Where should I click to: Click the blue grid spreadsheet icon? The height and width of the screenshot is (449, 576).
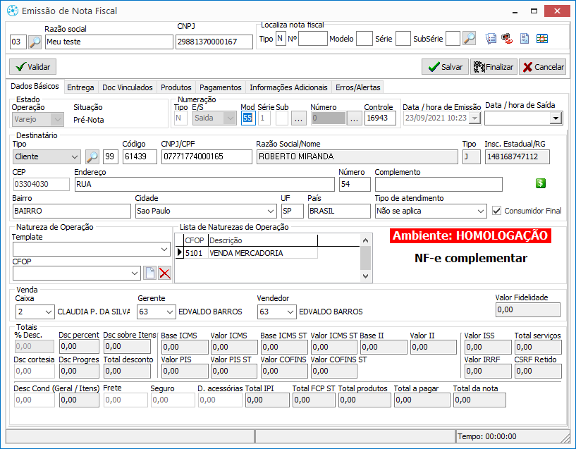pyautogui.click(x=542, y=39)
